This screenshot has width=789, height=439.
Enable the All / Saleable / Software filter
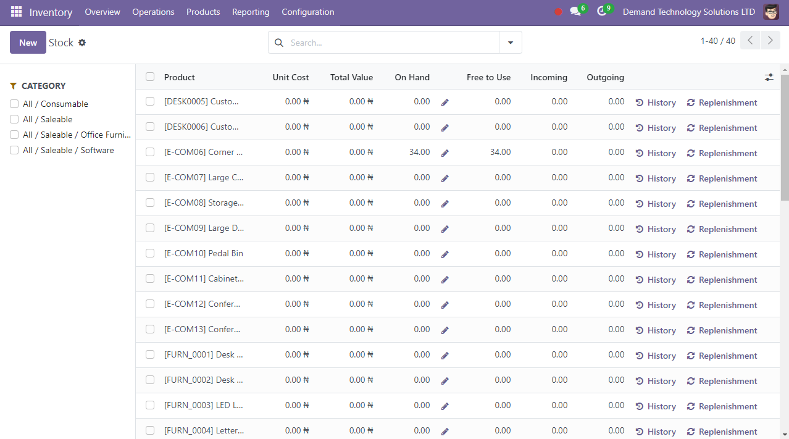14,150
